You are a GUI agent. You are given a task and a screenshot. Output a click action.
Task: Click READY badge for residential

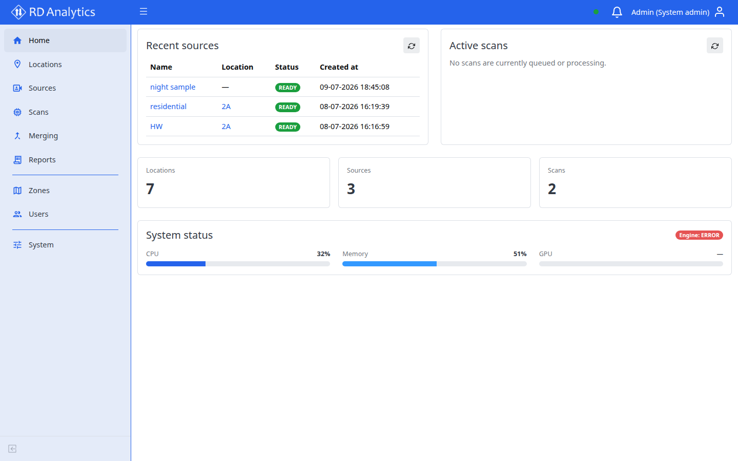pos(288,107)
